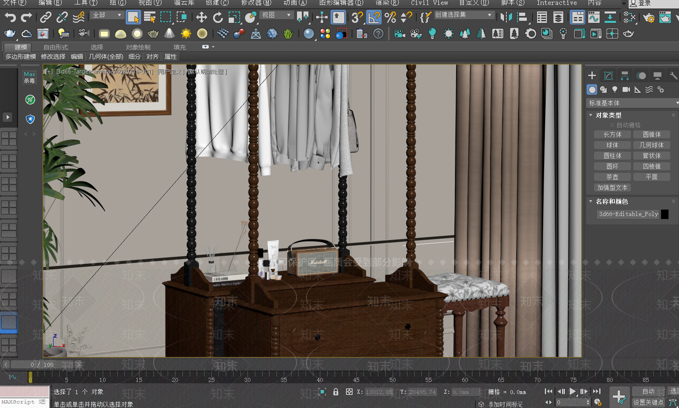The width and height of the screenshot is (679, 408).
Task: Open the Cameras category in Create panel
Action: 626,89
